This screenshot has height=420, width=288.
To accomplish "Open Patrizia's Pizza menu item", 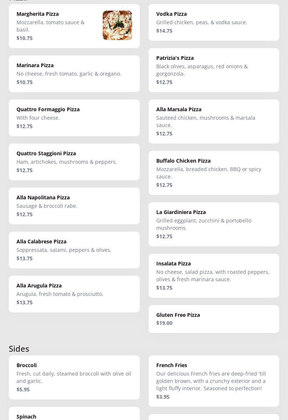I will tap(214, 70).
